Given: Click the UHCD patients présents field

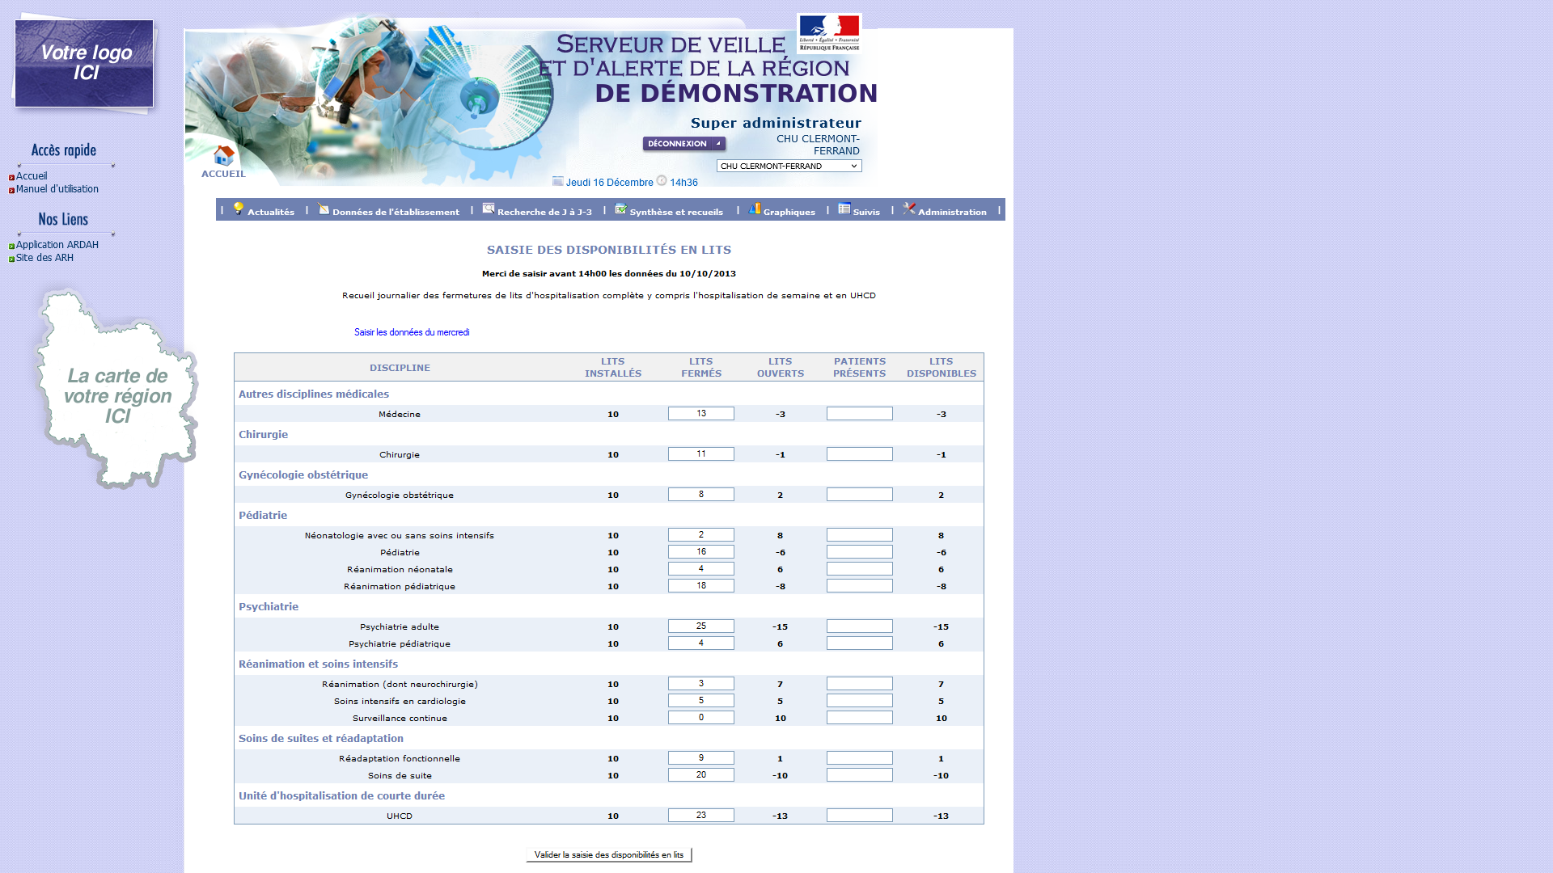Looking at the screenshot, I should (x=859, y=816).
